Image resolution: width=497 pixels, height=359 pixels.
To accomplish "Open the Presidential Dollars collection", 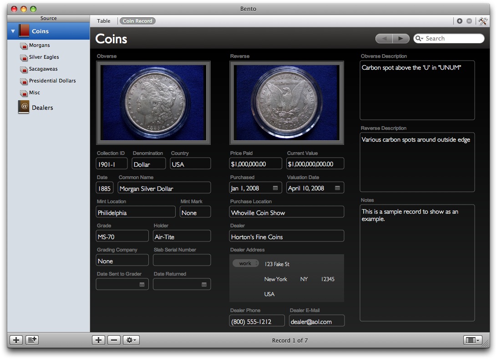I will pos(52,81).
